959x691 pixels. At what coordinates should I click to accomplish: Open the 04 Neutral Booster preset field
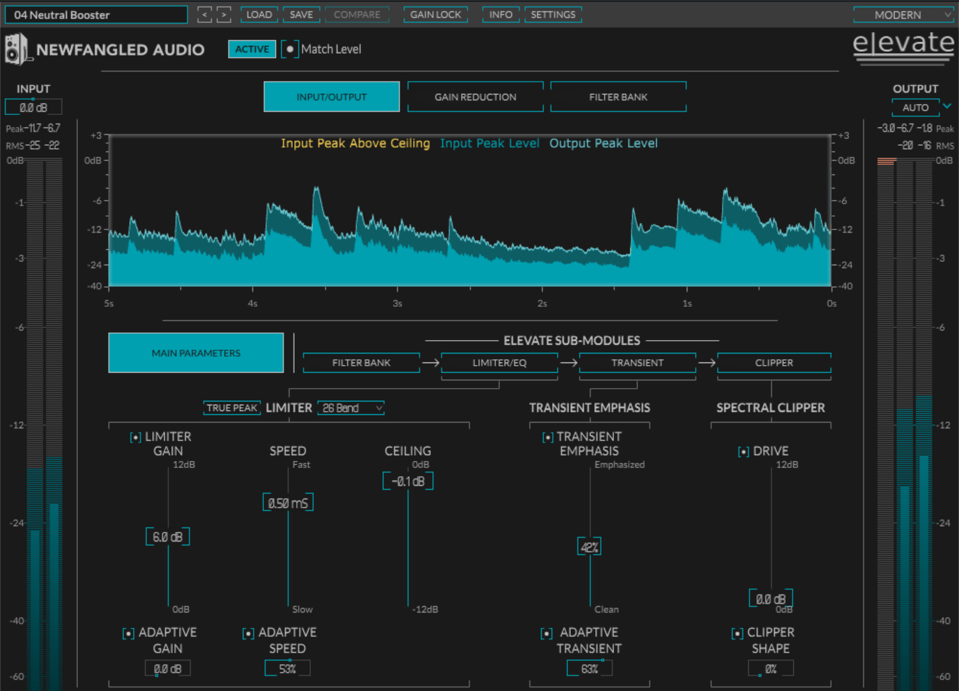tap(97, 15)
